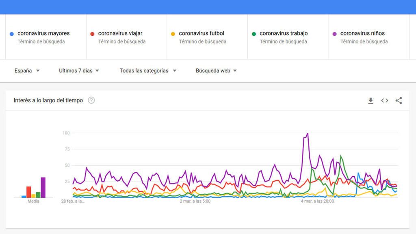Click the purple Media average bar
The height and width of the screenshot is (234, 416).
[43, 188]
